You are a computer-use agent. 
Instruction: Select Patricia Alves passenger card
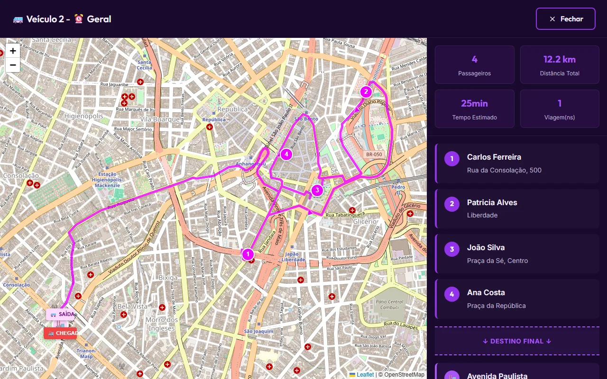(x=517, y=208)
